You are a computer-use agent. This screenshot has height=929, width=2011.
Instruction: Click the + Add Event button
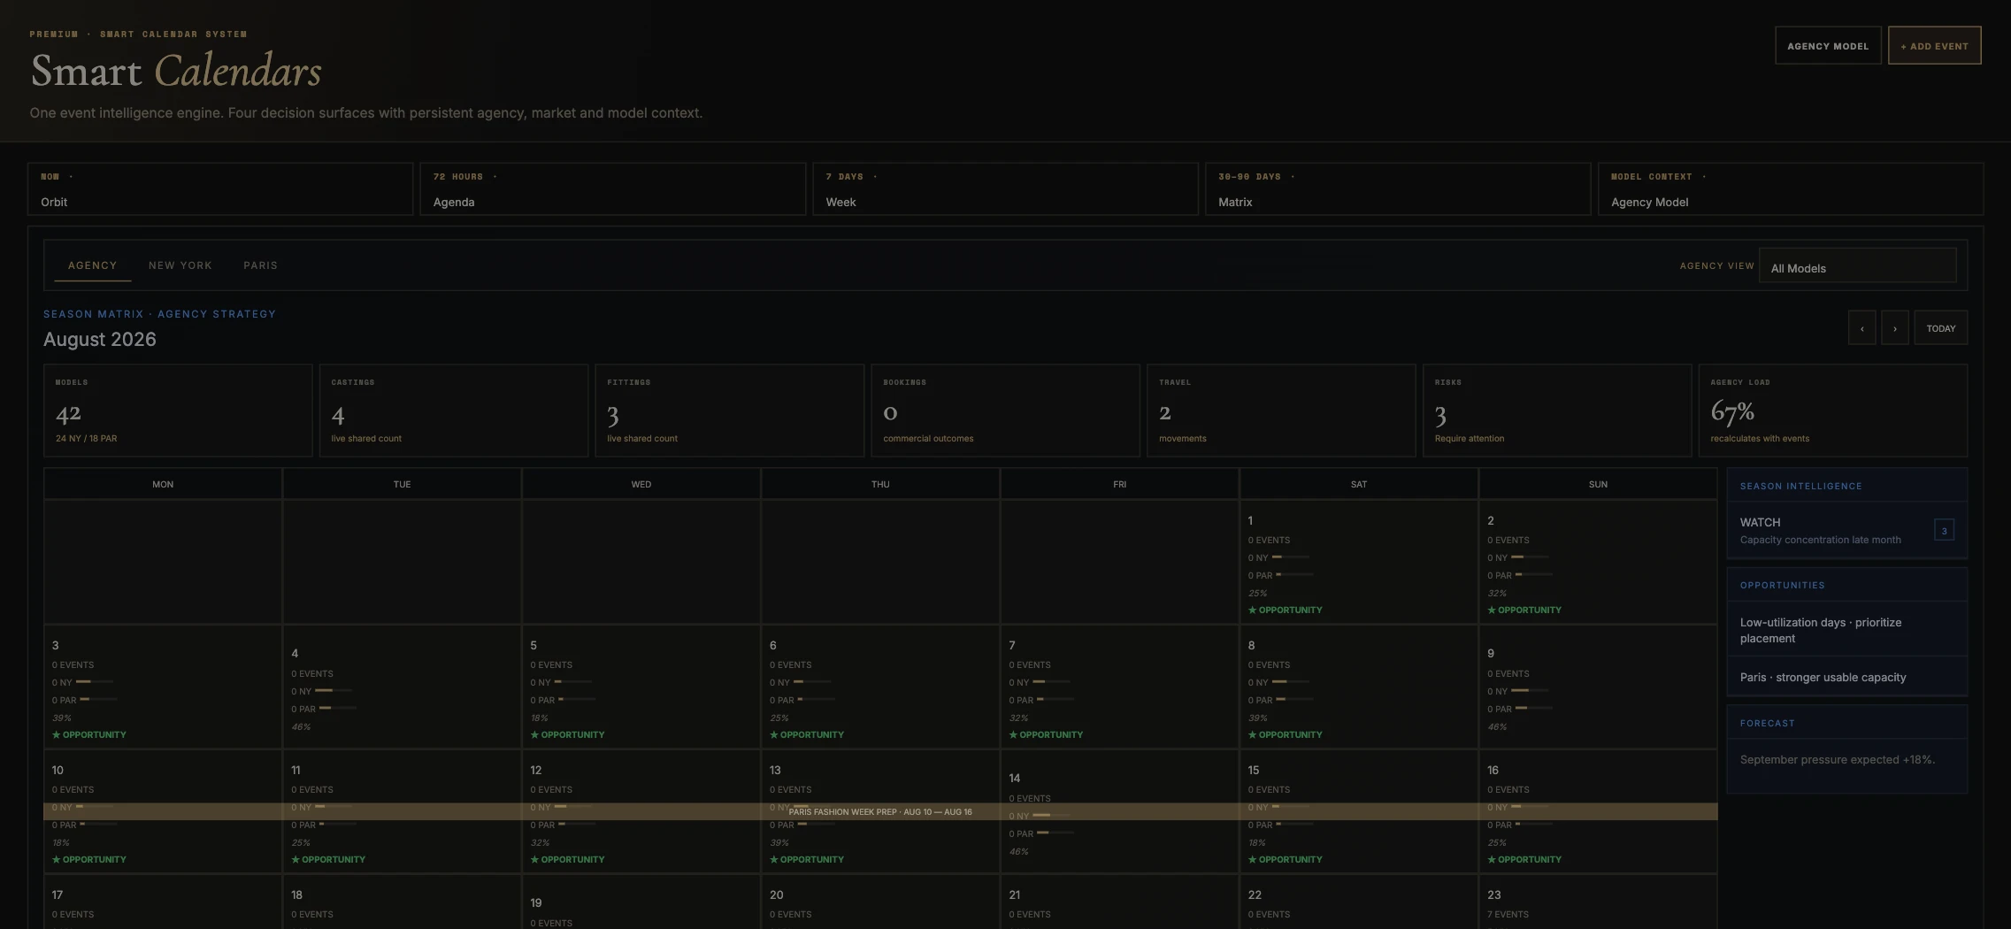pyautogui.click(x=1934, y=46)
